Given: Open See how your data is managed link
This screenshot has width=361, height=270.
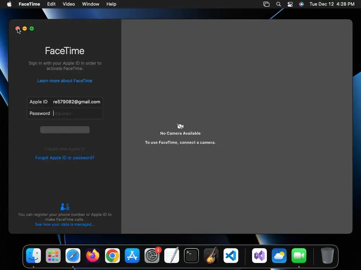Looking at the screenshot, I should [65, 224].
